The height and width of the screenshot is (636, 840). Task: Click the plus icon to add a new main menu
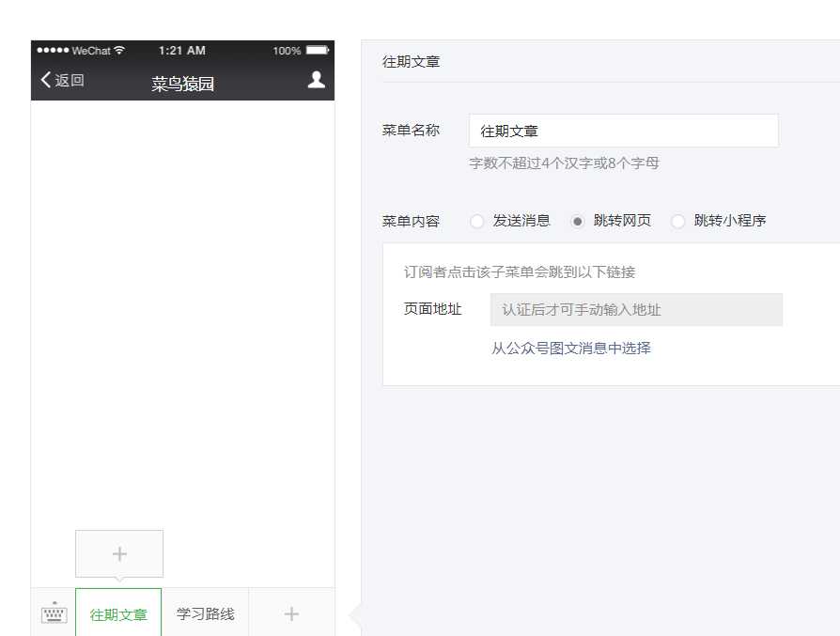tap(291, 613)
